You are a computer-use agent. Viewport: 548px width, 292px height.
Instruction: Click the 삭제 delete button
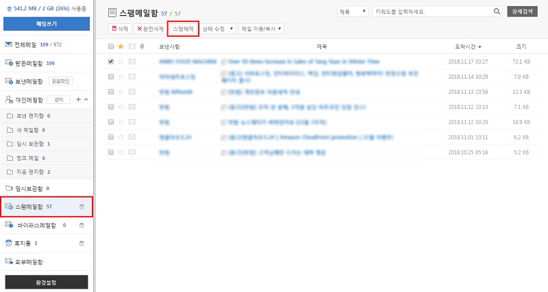[121, 29]
